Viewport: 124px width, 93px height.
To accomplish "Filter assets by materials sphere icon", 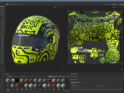I will click(x=50, y=76).
